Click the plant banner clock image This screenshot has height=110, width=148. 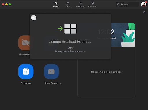[123, 35]
